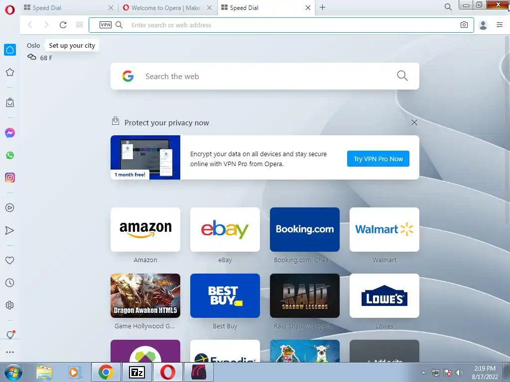Open the Amazon speed dial tile
This screenshot has height=382, width=510.
(x=145, y=229)
